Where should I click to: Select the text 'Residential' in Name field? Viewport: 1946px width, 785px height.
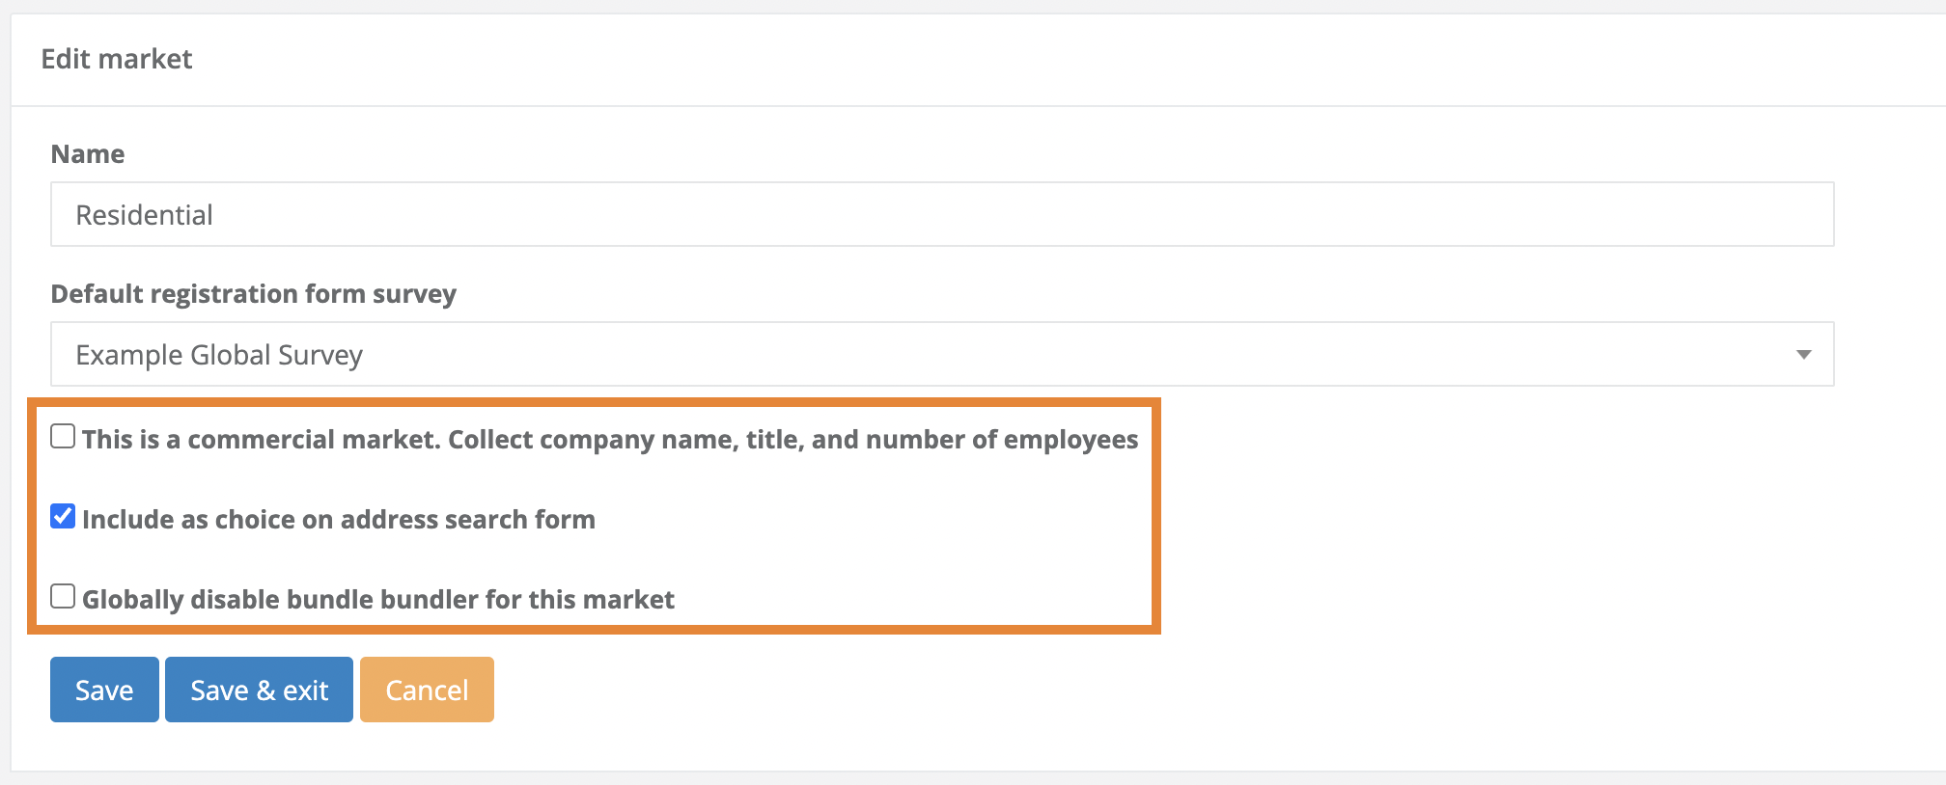(144, 214)
